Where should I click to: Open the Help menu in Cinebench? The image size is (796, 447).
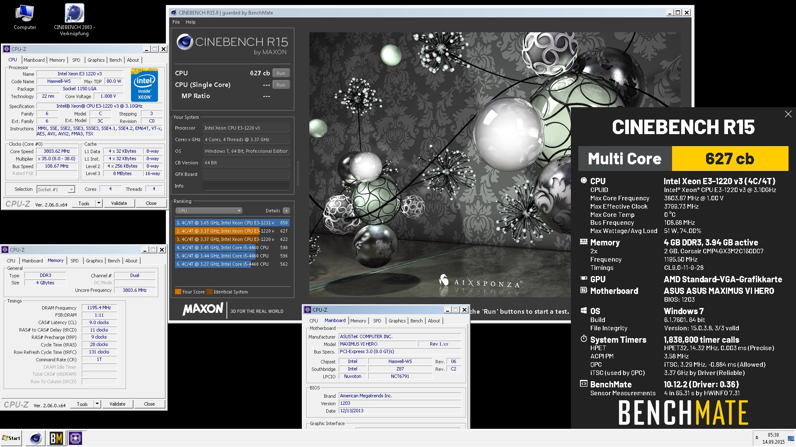[191, 22]
